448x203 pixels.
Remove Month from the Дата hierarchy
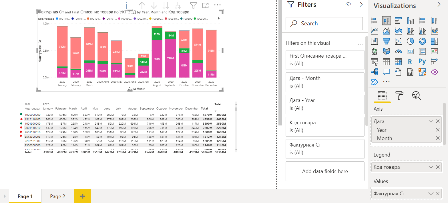click(x=438, y=138)
